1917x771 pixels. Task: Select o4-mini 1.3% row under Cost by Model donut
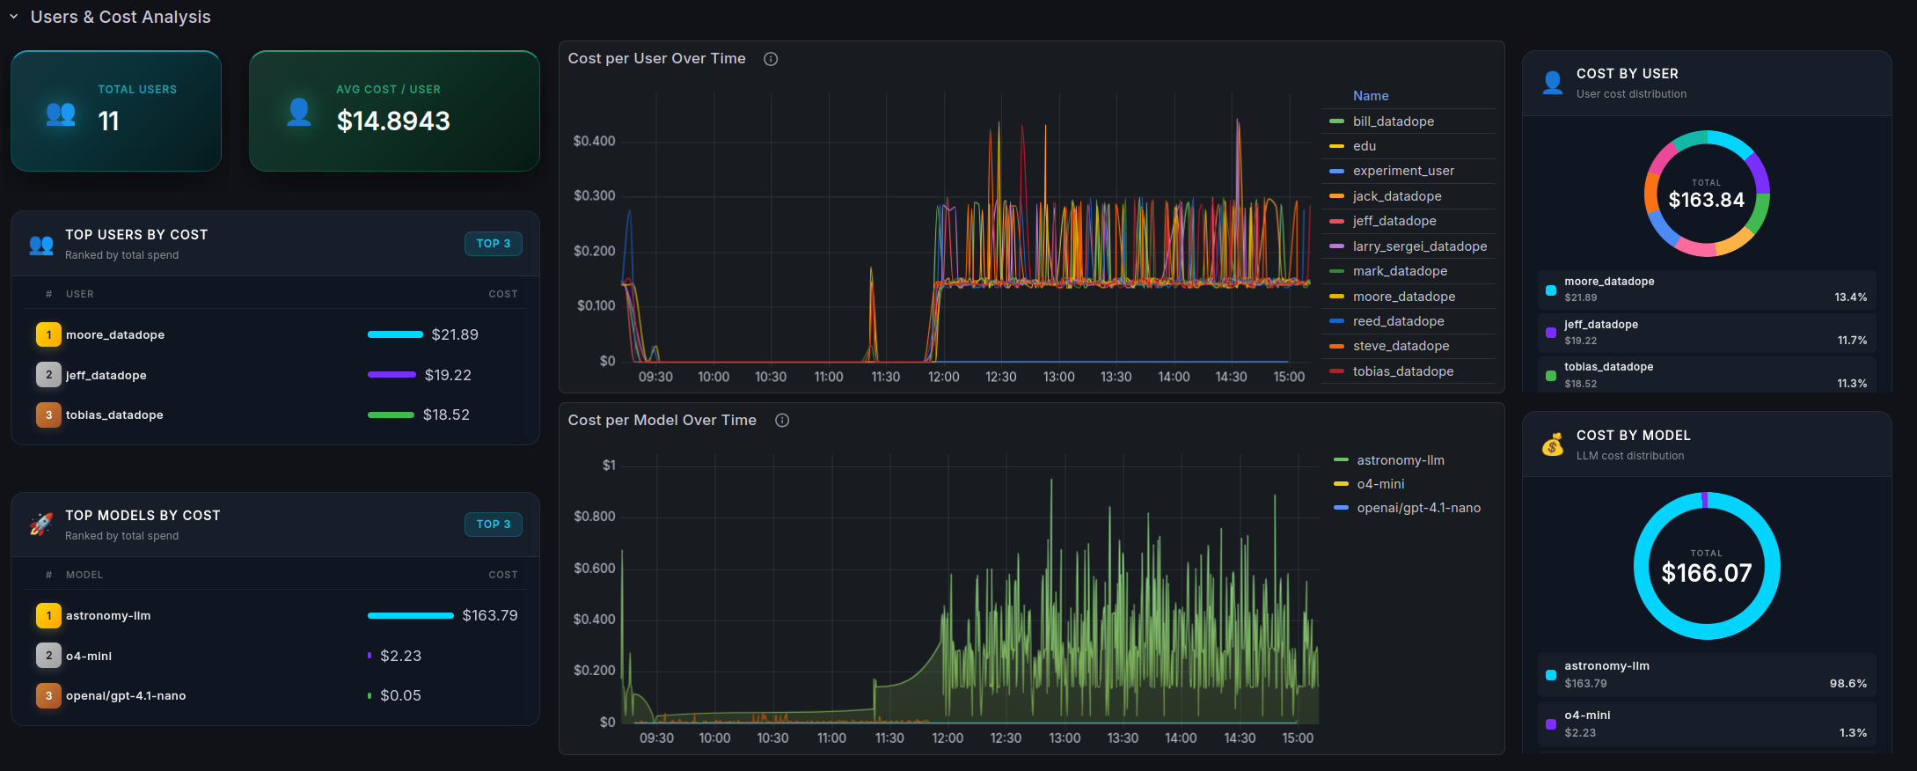[x=1707, y=723]
